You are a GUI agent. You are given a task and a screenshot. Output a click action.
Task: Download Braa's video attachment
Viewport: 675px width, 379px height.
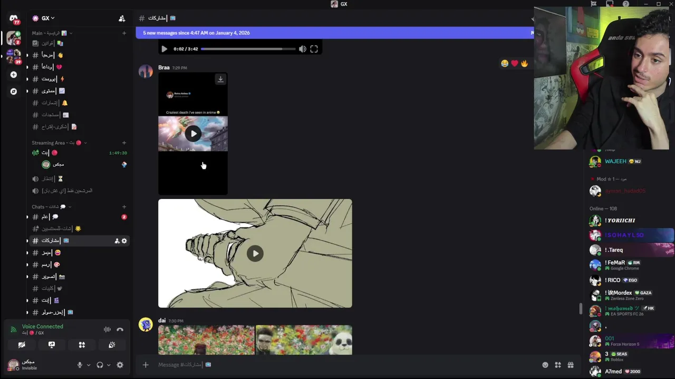[x=220, y=79]
